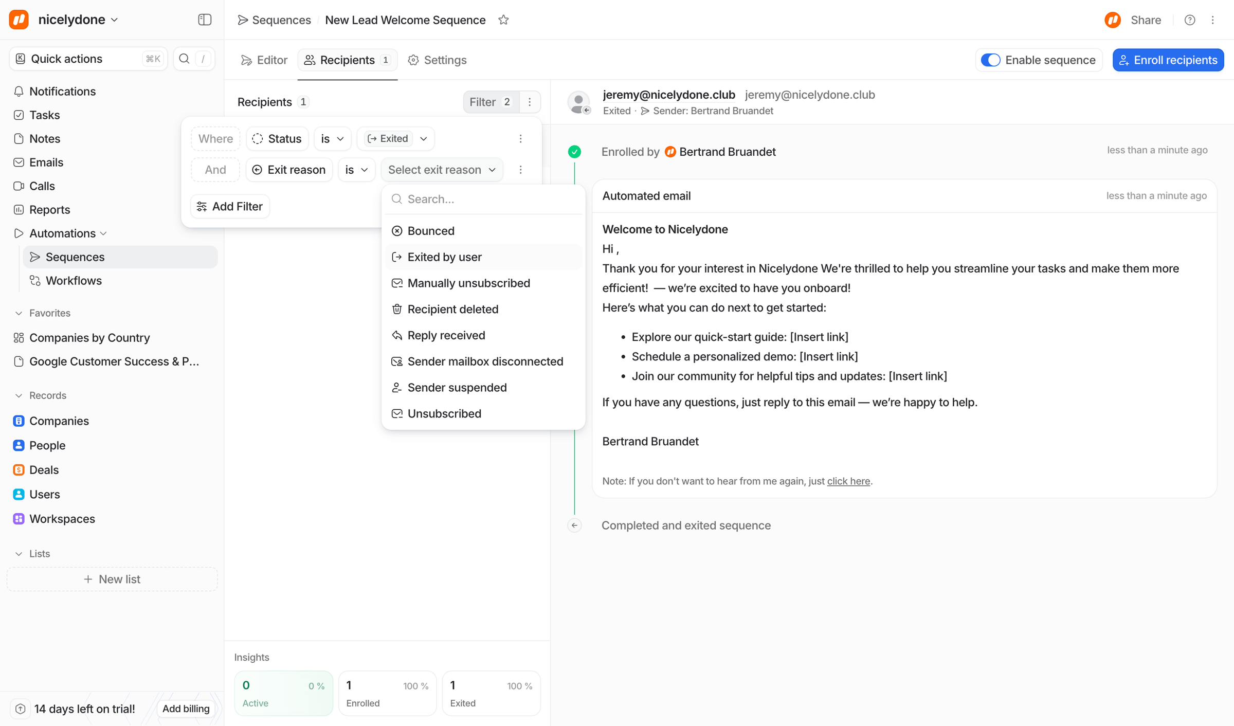1234x726 pixels.
Task: Open Workflows under Automations
Action: (74, 280)
